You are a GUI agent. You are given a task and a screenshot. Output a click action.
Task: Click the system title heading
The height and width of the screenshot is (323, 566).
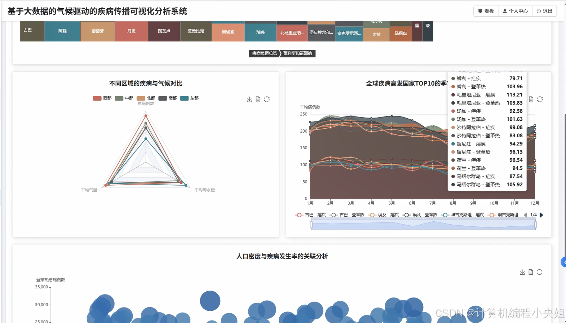click(x=97, y=12)
